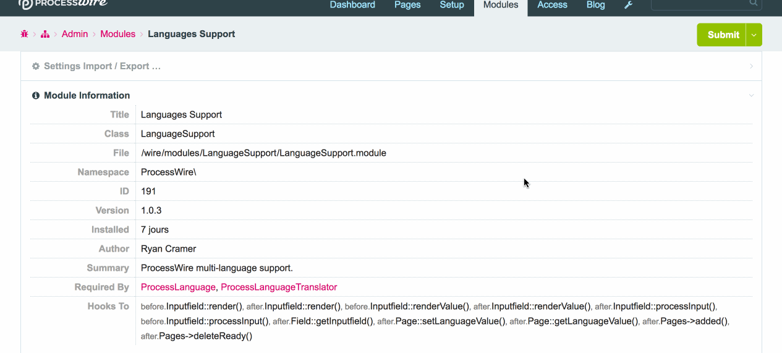Open the debug bug icon in breadcrumb
This screenshot has height=353, width=782.
(x=24, y=34)
